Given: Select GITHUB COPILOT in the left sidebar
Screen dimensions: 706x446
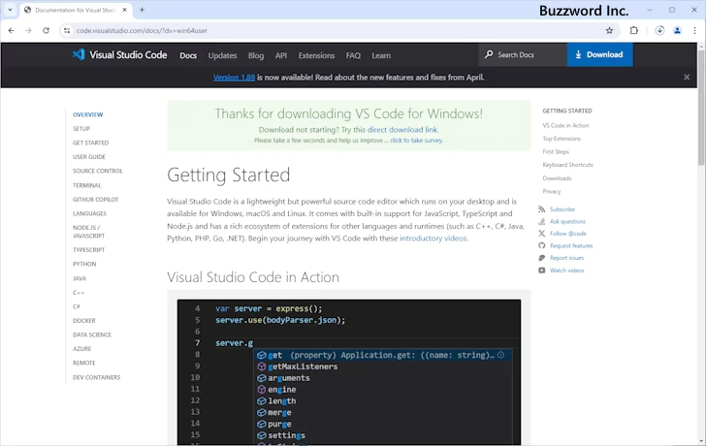Looking at the screenshot, I should click(95, 200).
